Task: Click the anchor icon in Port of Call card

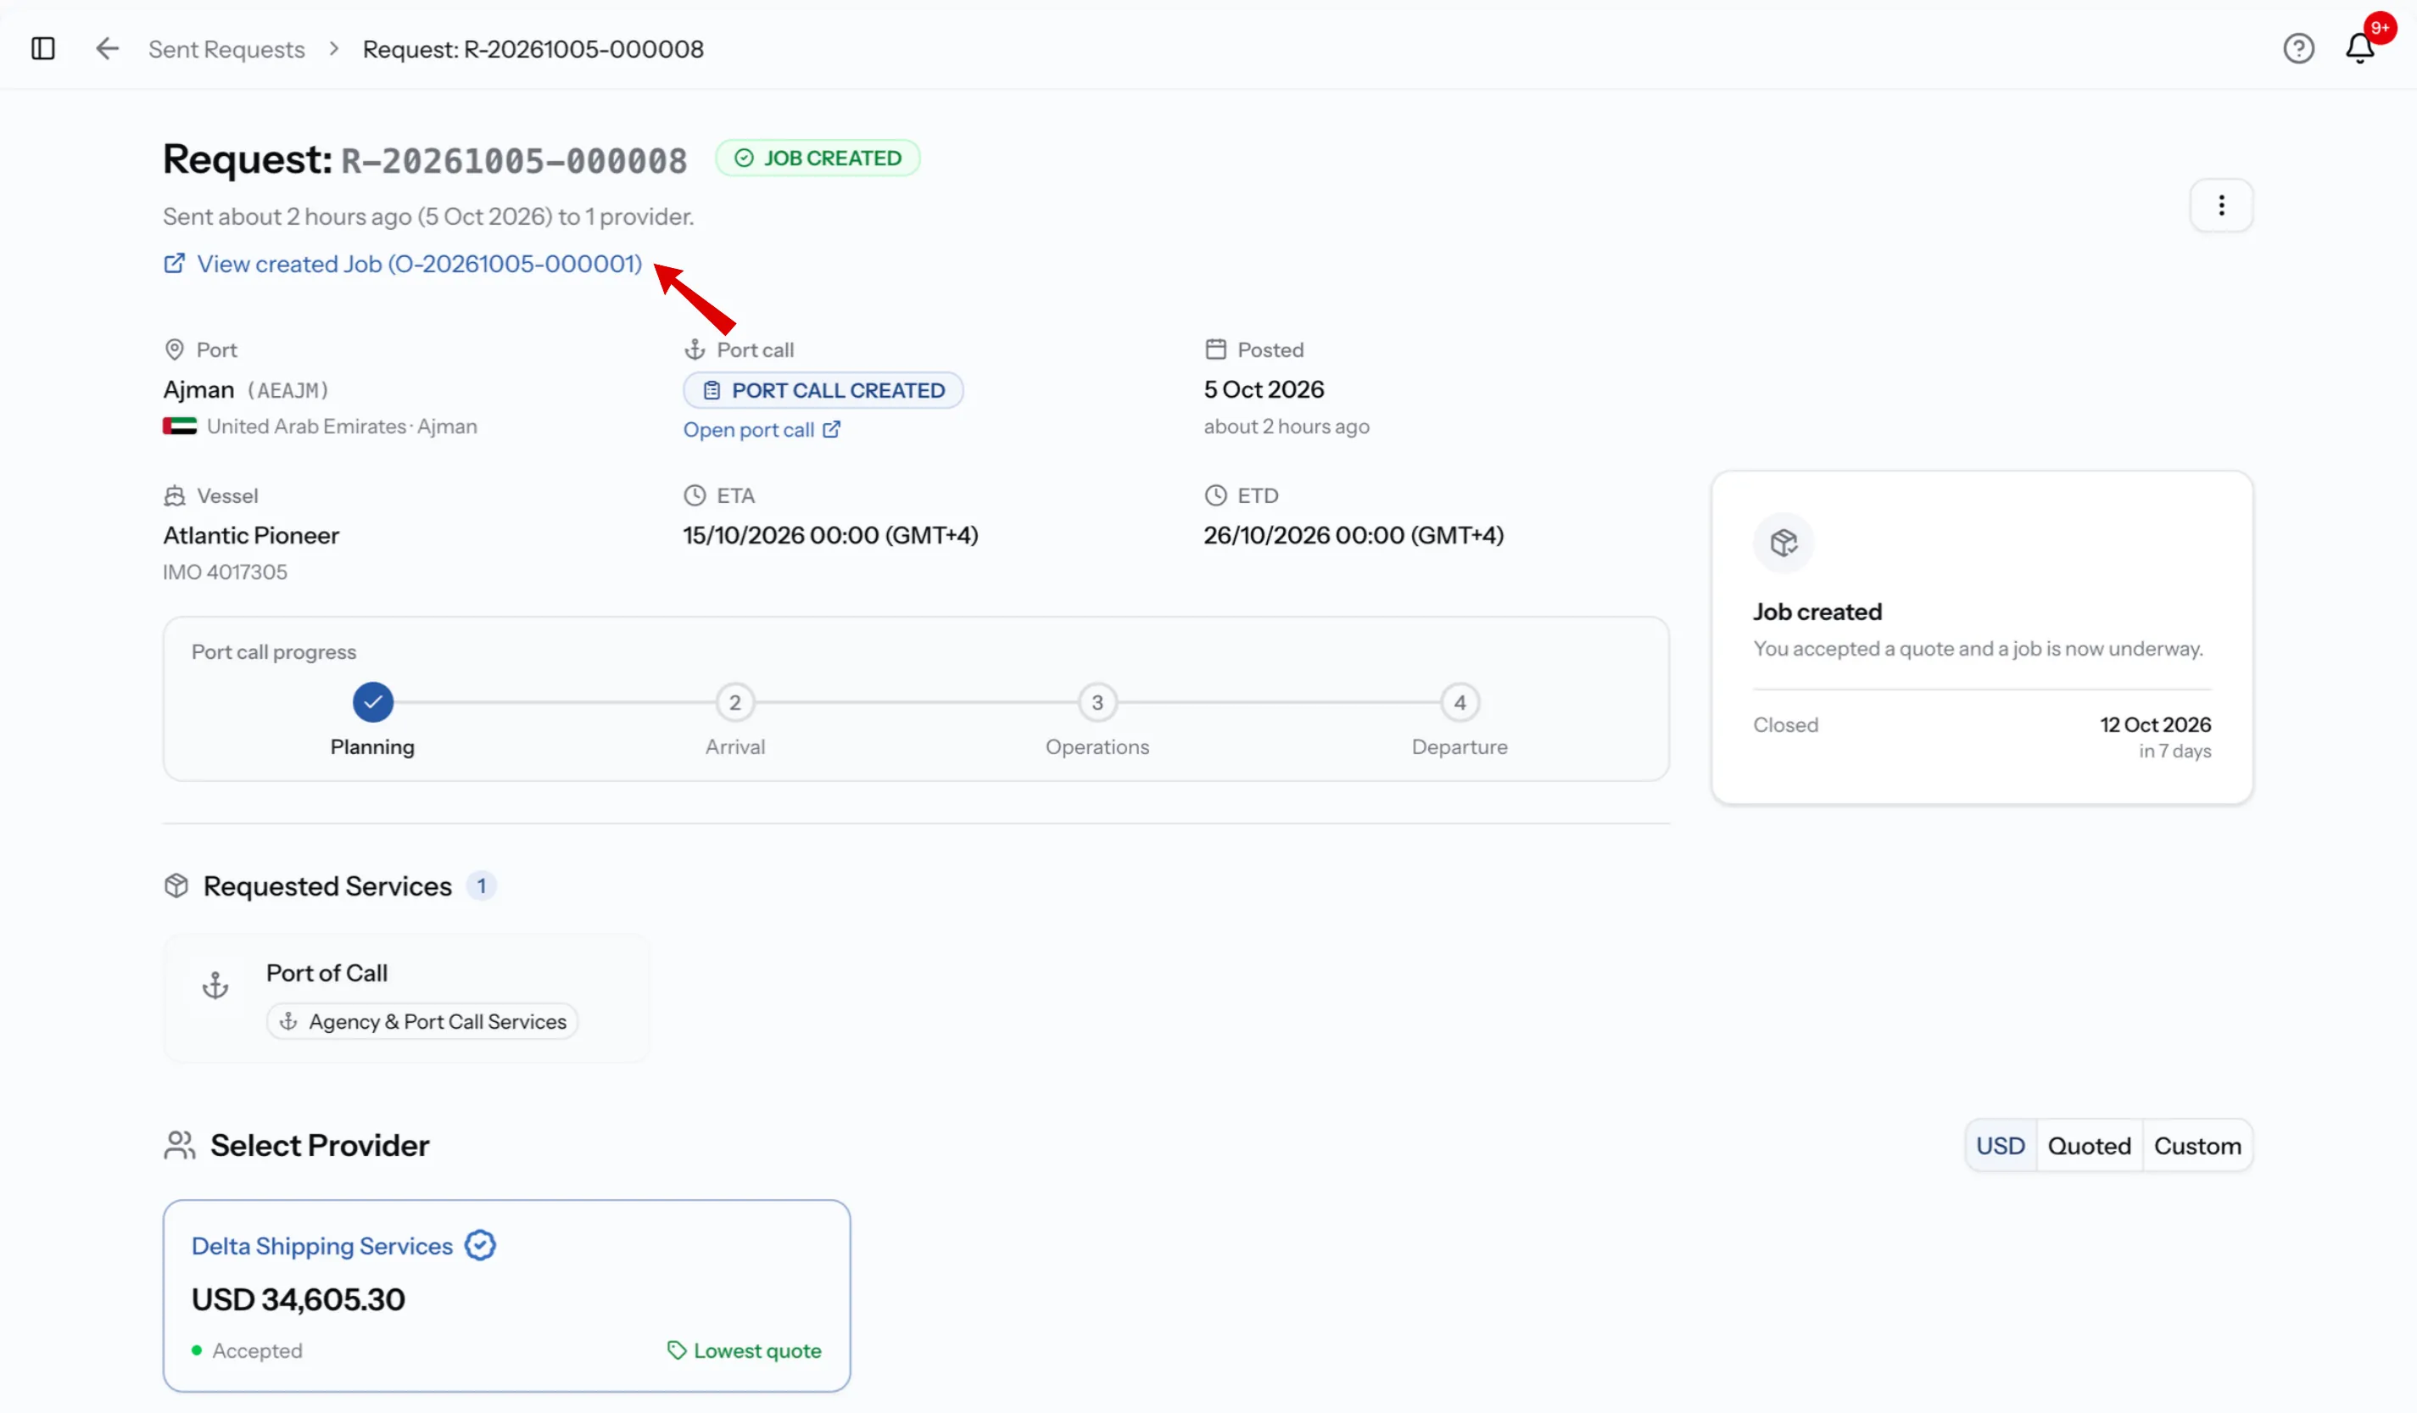Action: (x=215, y=986)
